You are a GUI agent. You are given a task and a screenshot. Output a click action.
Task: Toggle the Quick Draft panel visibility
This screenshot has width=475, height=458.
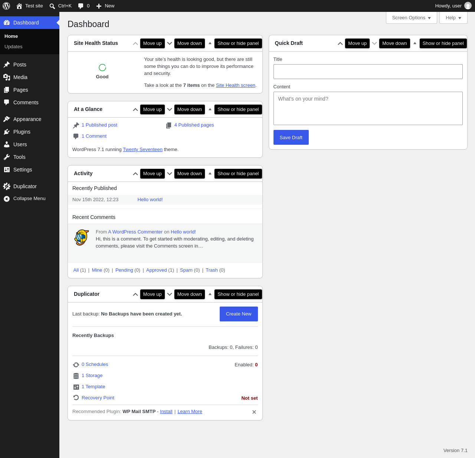415,43
